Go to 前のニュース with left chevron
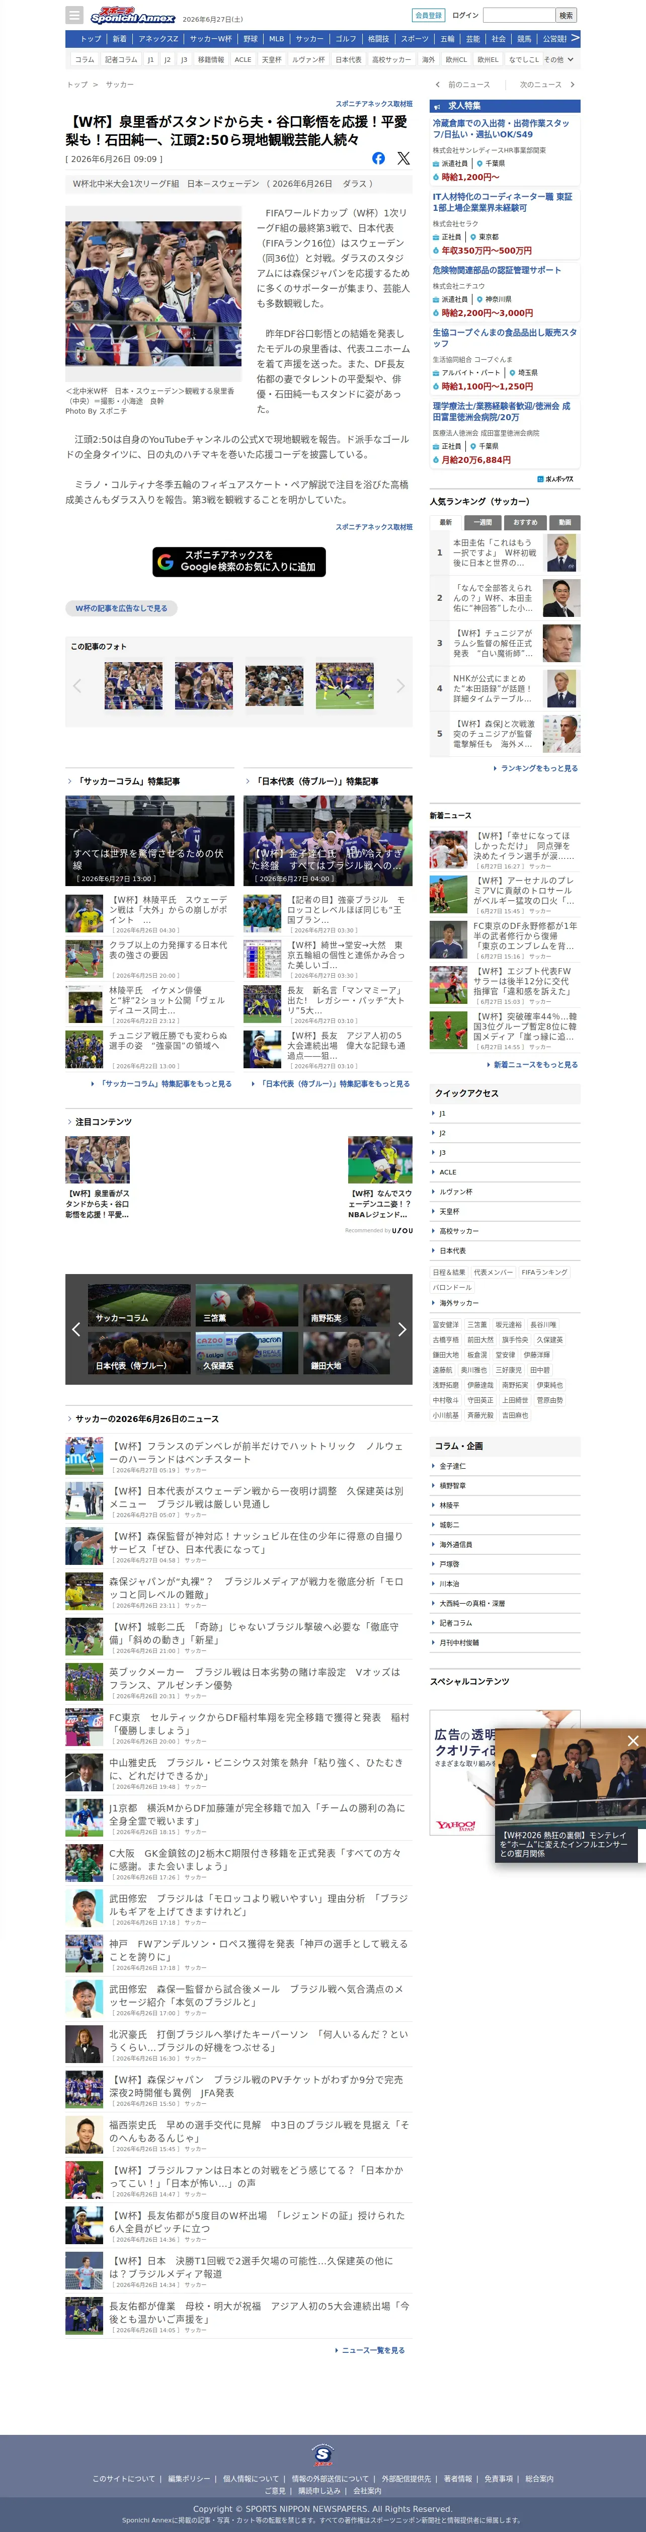646x2532 pixels. pyautogui.click(x=462, y=85)
